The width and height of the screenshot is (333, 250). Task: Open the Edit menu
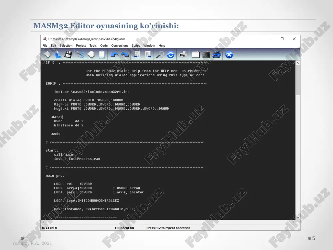pyautogui.click(x=54, y=45)
